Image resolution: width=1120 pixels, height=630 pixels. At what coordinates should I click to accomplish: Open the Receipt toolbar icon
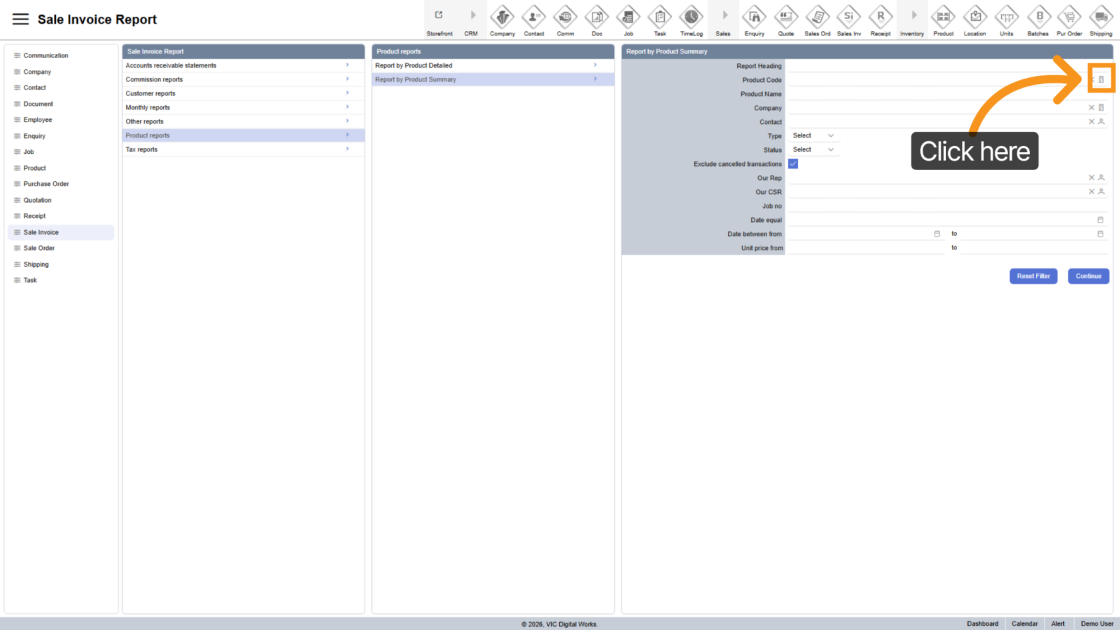[x=880, y=17]
